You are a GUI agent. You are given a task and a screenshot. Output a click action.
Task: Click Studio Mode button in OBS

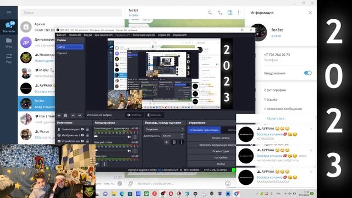tap(212, 151)
